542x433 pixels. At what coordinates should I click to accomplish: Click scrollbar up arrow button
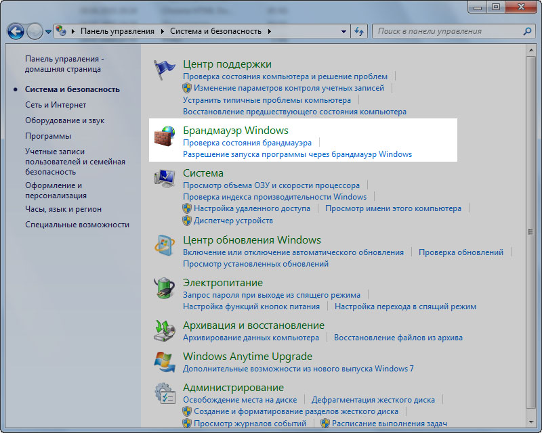click(530, 51)
